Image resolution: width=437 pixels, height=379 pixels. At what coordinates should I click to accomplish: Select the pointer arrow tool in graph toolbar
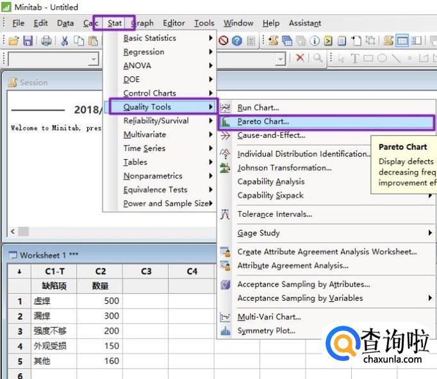point(341,58)
